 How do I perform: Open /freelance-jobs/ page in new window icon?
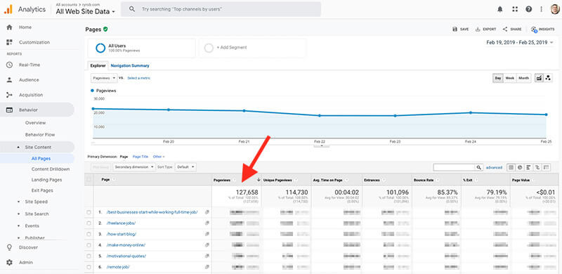(207, 223)
